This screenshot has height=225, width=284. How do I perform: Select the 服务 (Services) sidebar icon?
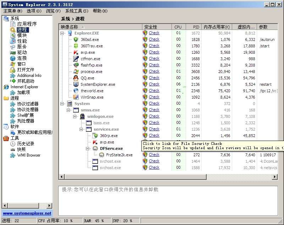[21, 47]
